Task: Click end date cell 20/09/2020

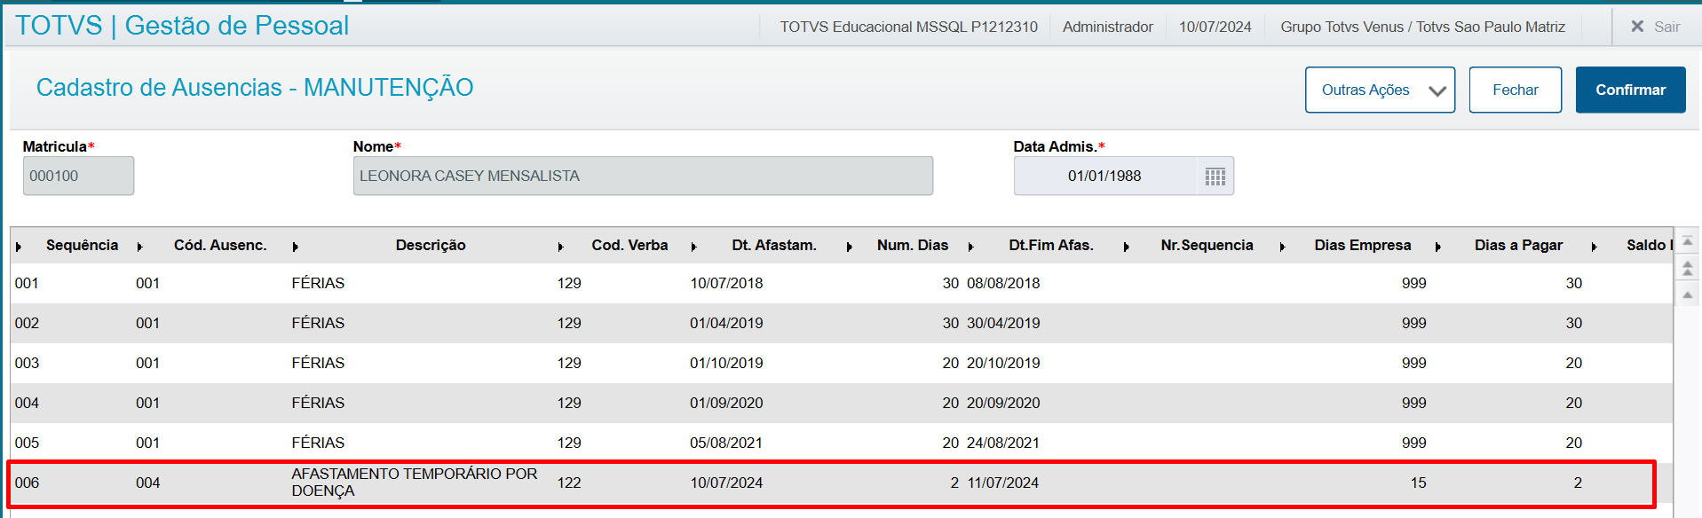Action: click(x=1003, y=403)
